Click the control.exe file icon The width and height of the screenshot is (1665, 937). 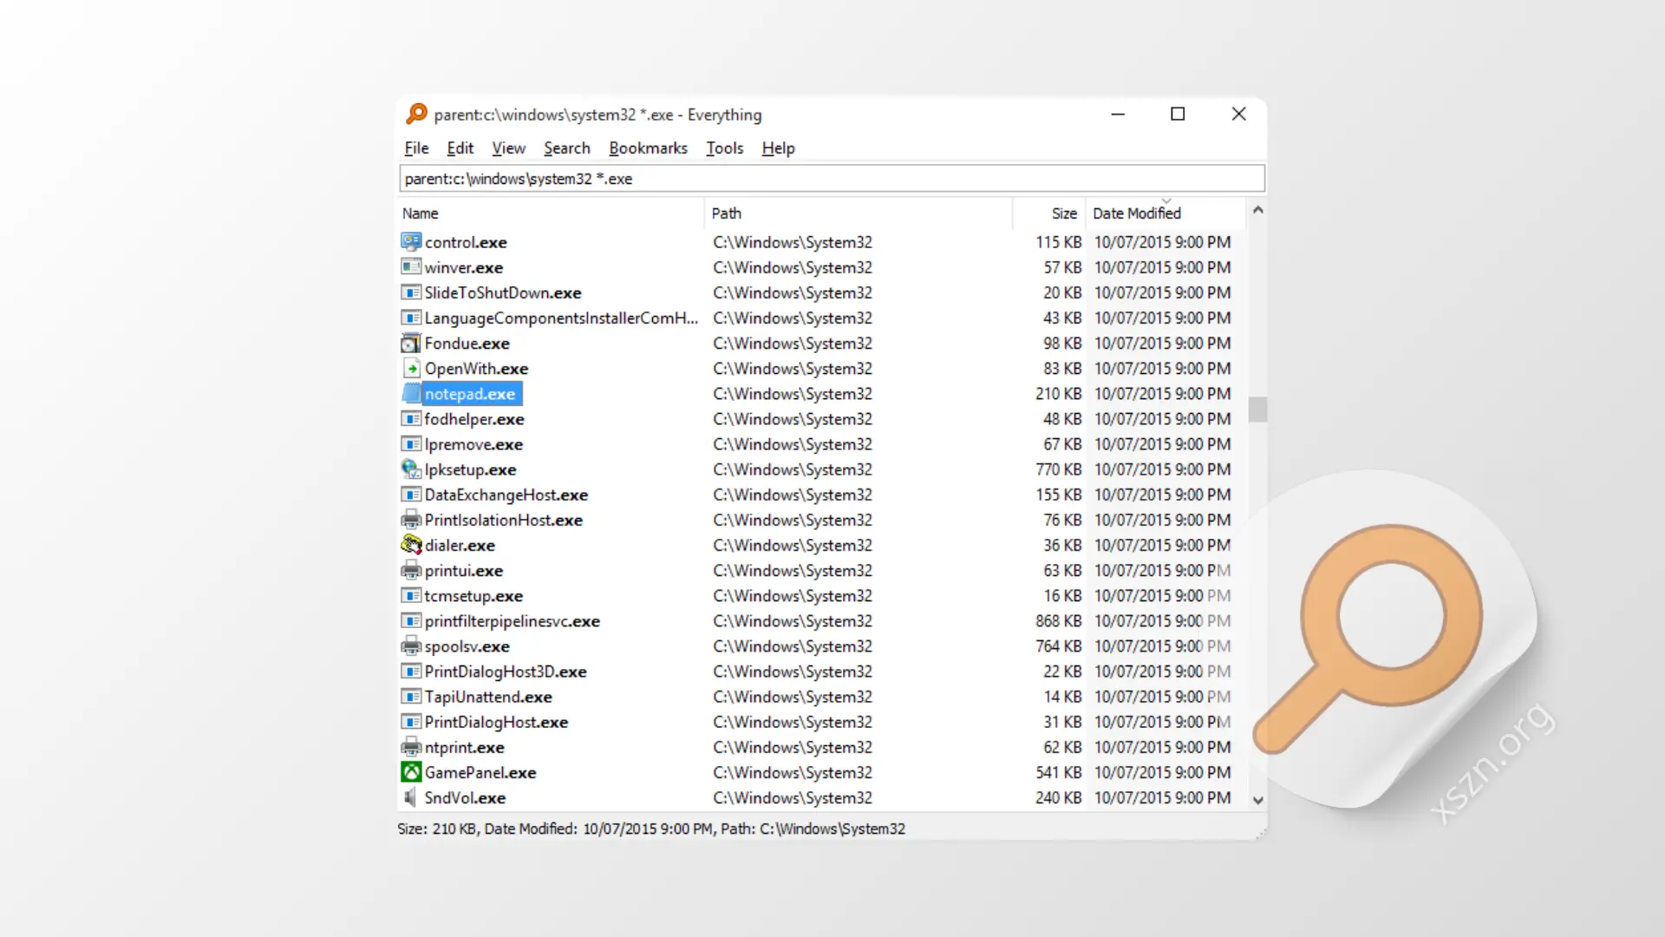[x=411, y=242]
